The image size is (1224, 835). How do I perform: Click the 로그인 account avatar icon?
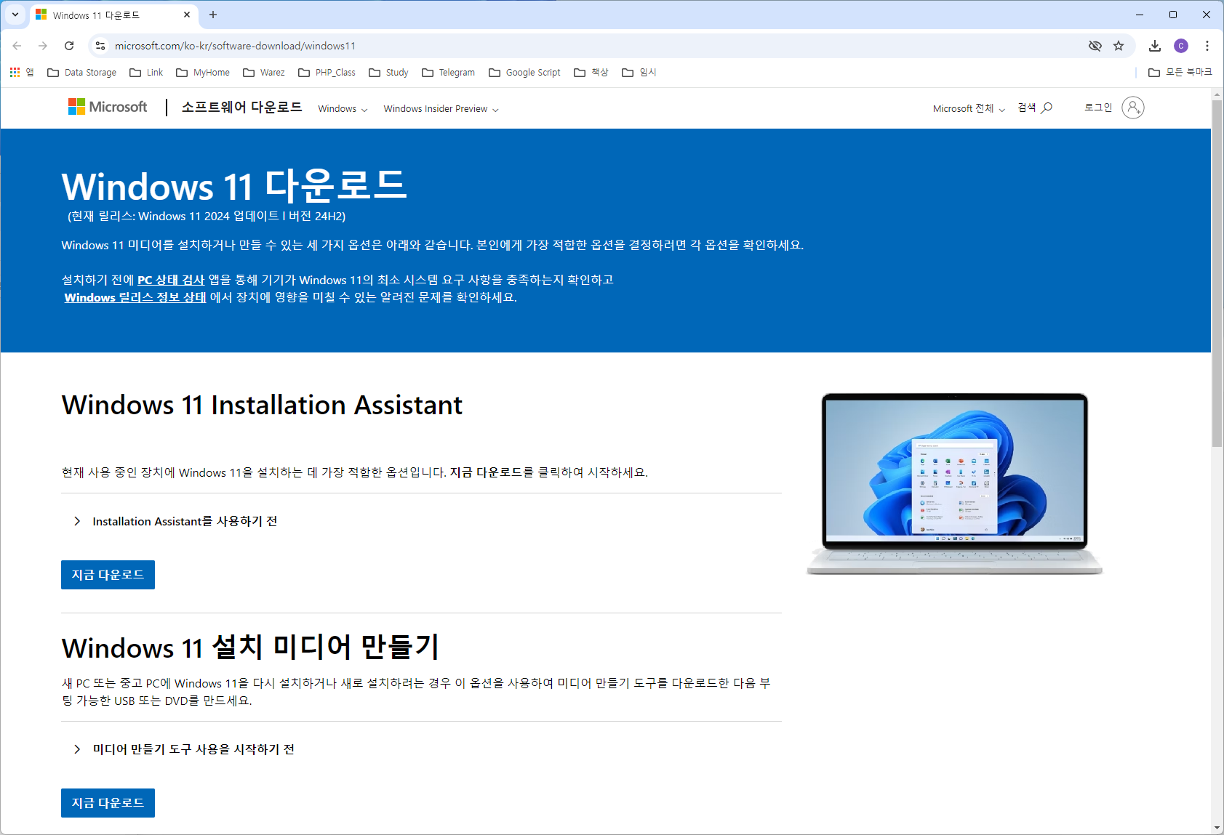point(1132,108)
